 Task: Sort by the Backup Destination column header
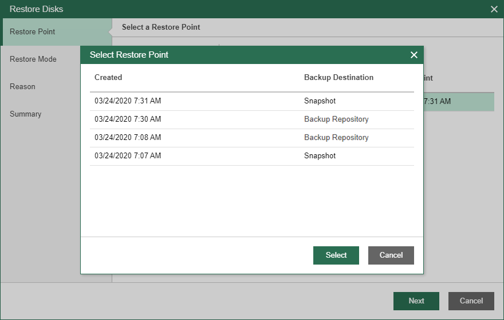[x=338, y=78]
